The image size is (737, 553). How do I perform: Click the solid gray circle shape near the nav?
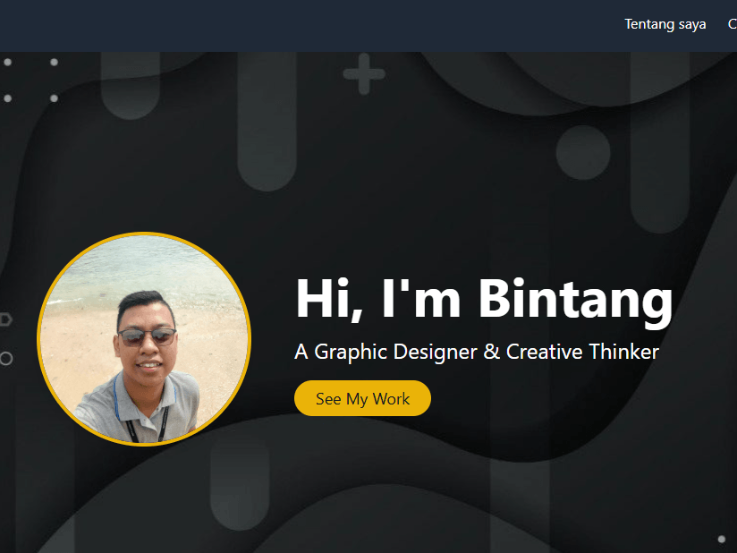click(583, 152)
